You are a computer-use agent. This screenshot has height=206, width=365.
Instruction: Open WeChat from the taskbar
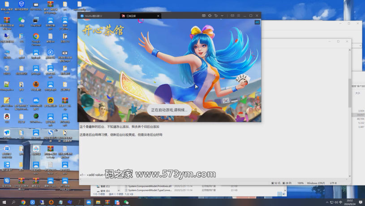(126, 202)
